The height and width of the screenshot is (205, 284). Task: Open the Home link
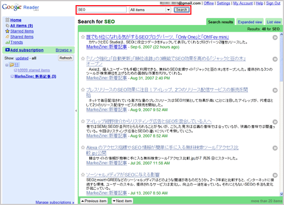coord(16,20)
